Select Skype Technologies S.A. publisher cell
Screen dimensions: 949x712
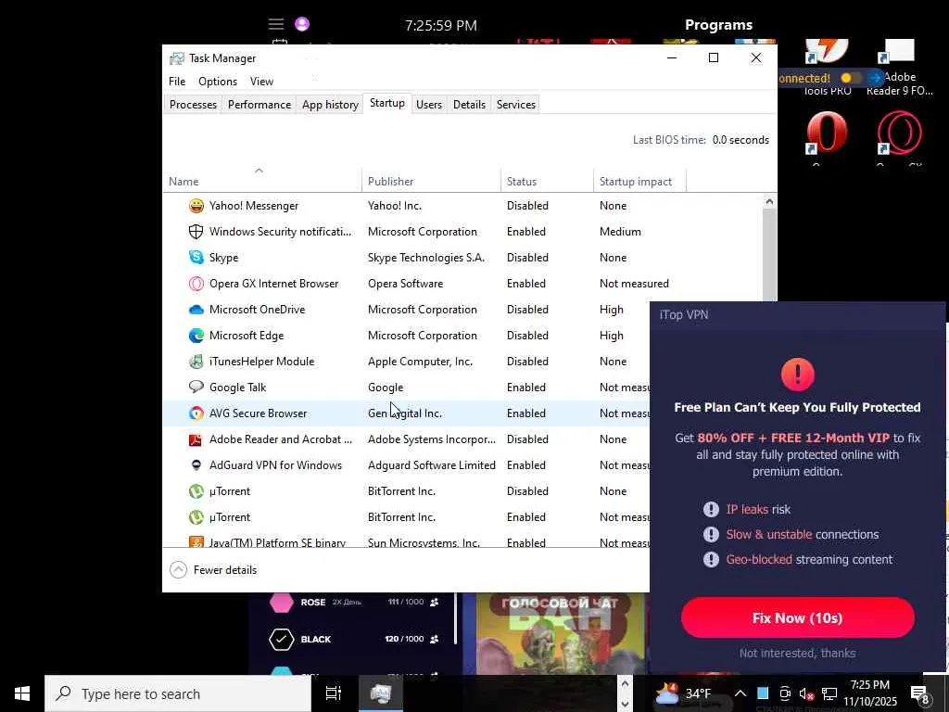[426, 258]
